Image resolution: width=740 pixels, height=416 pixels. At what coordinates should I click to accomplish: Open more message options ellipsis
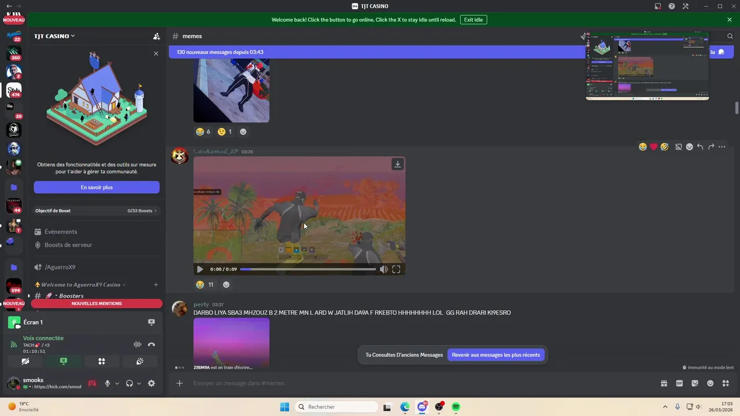tap(722, 147)
